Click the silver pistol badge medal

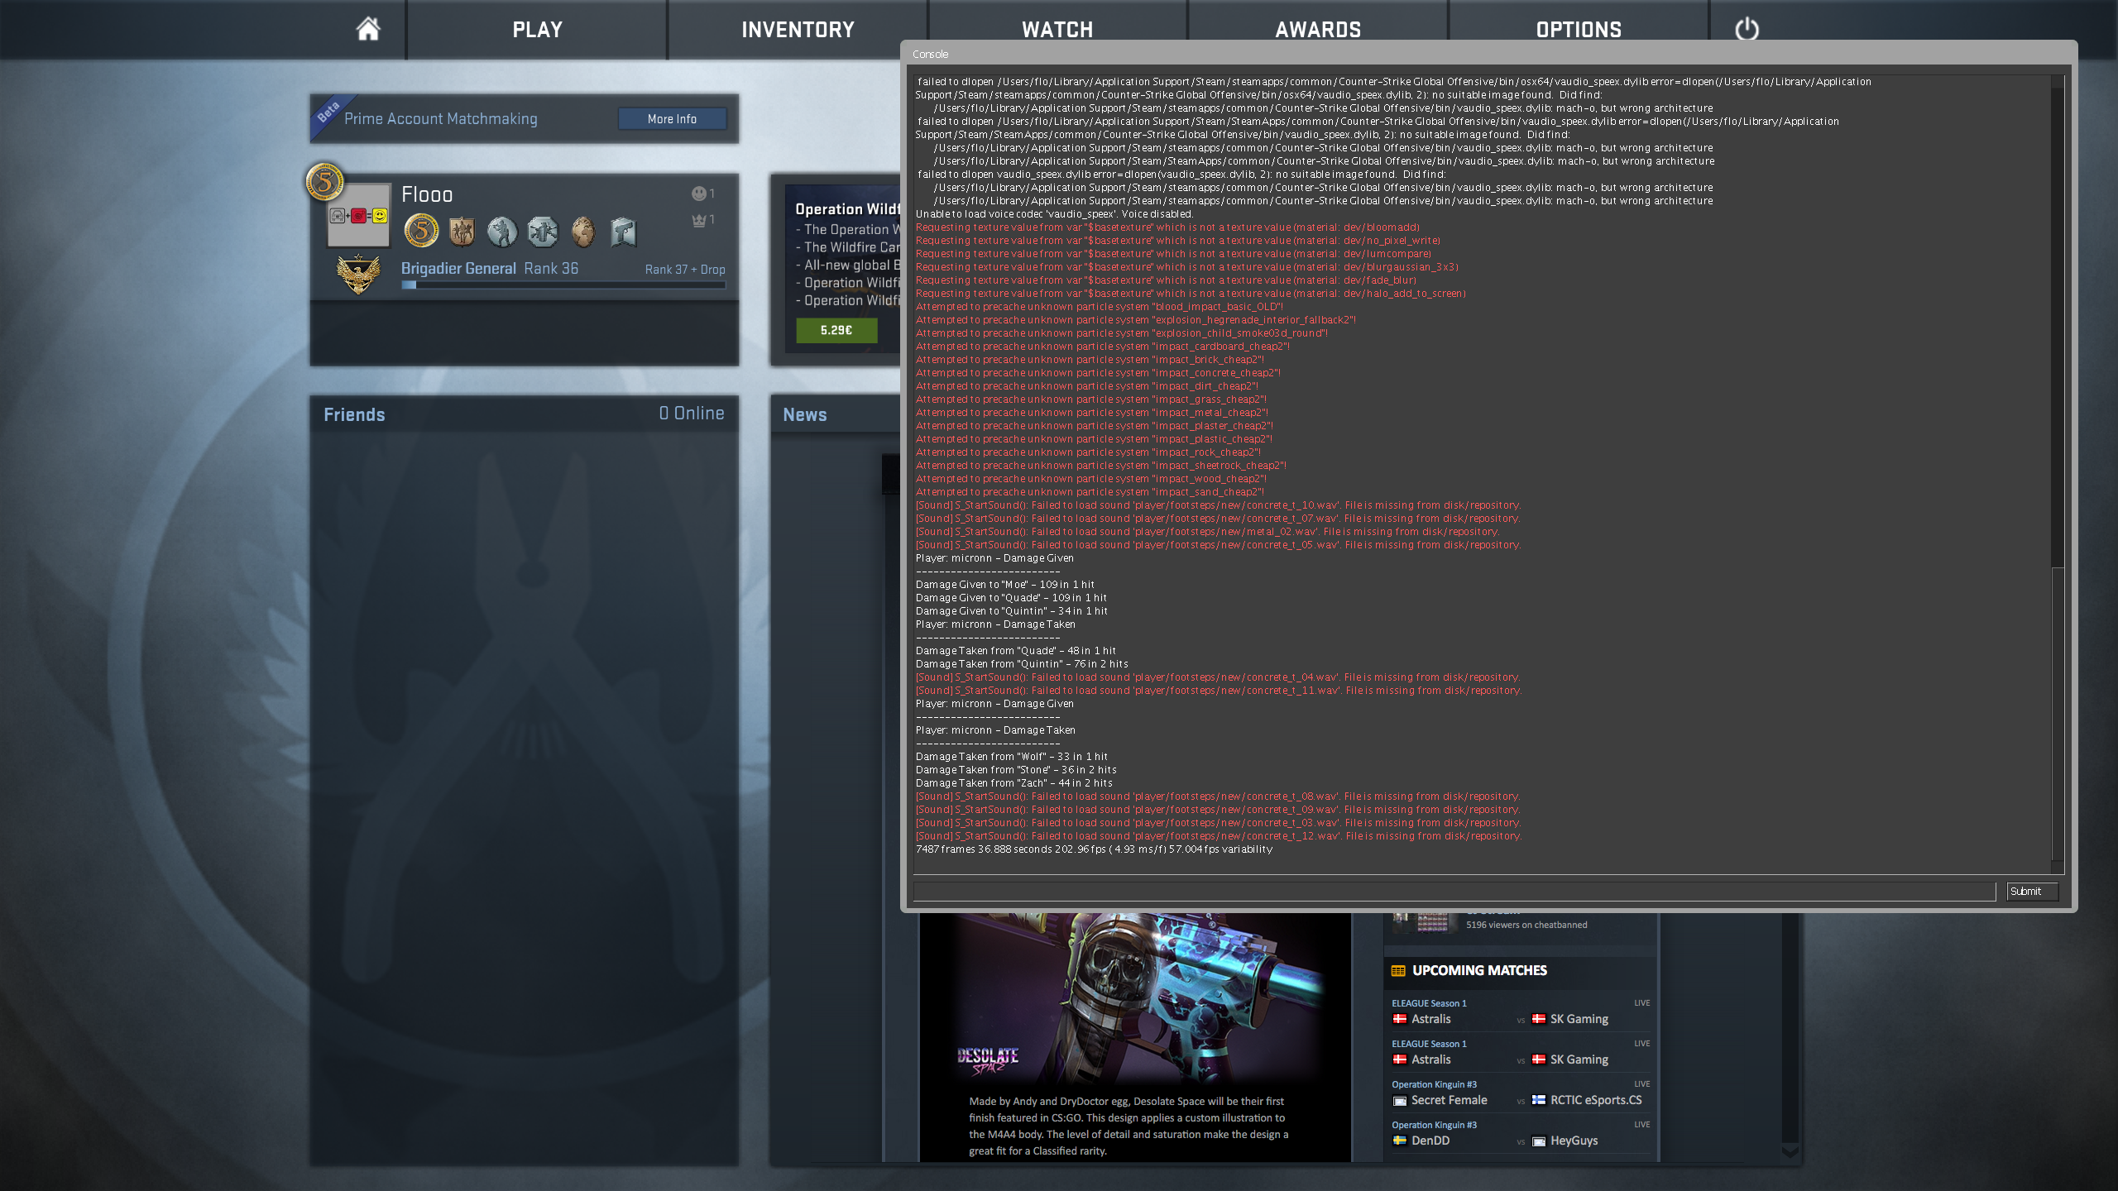tap(623, 232)
